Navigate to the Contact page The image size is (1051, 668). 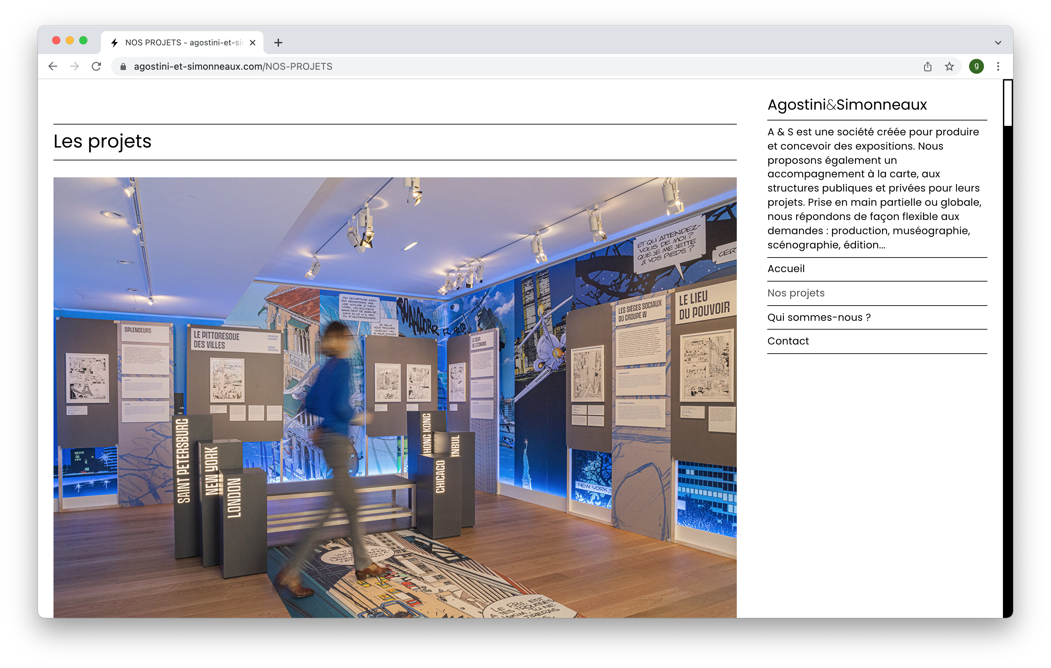point(788,341)
